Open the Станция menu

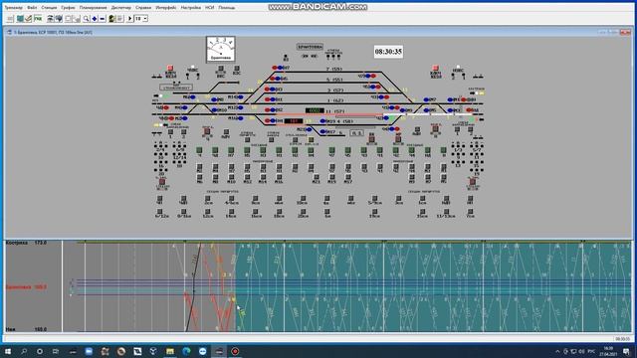click(49, 7)
